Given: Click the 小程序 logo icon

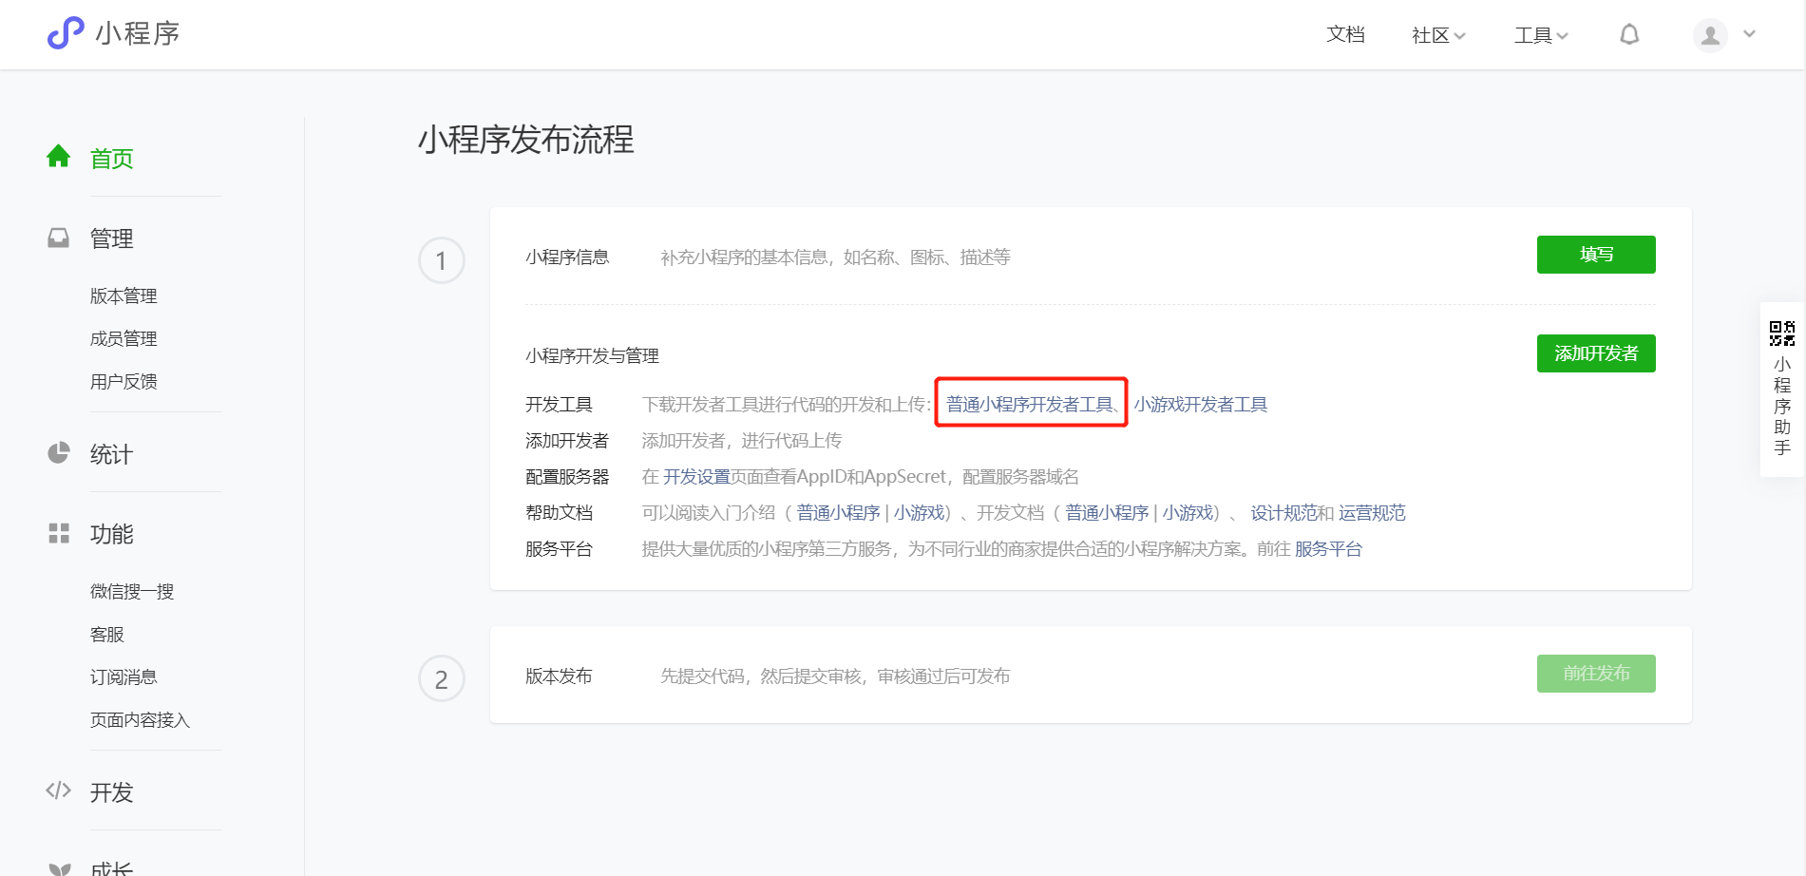Looking at the screenshot, I should click(66, 33).
